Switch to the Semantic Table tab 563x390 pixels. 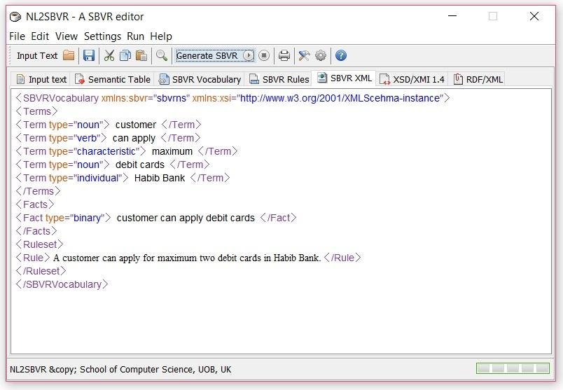tap(112, 79)
